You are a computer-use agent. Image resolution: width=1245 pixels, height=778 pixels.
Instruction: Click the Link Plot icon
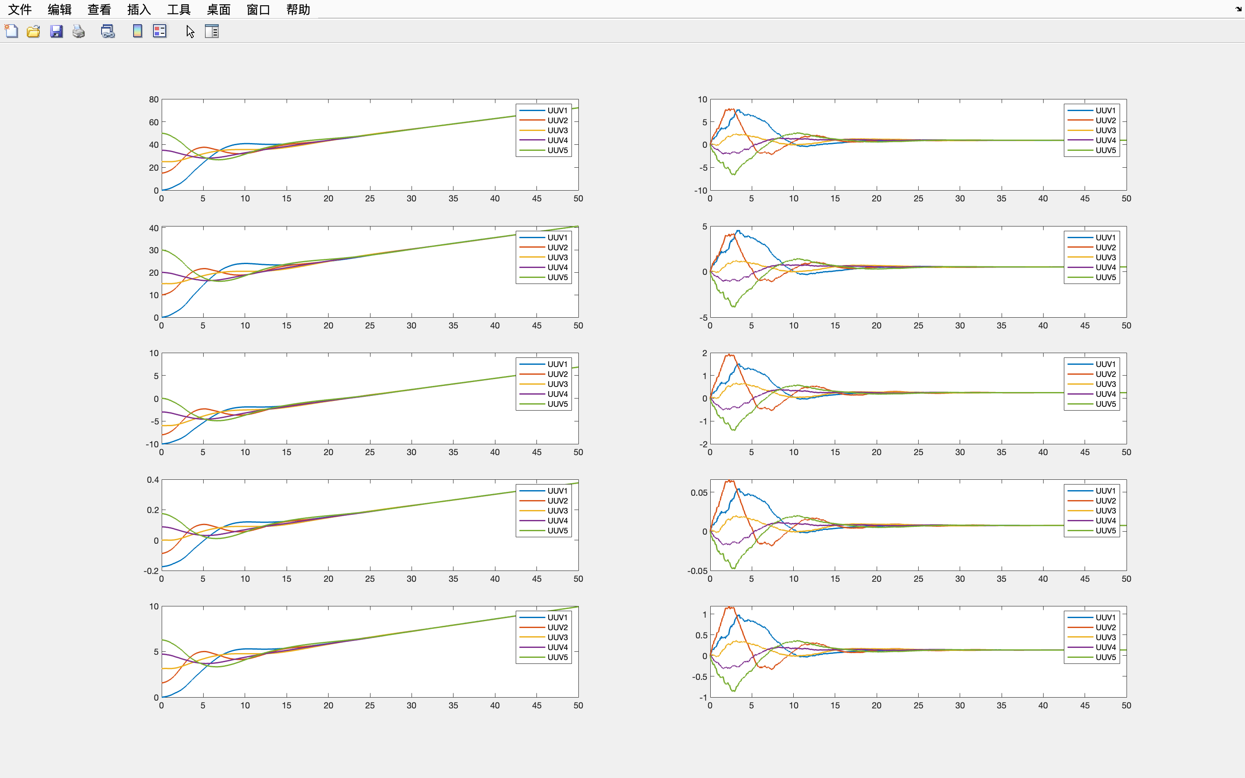tap(108, 32)
